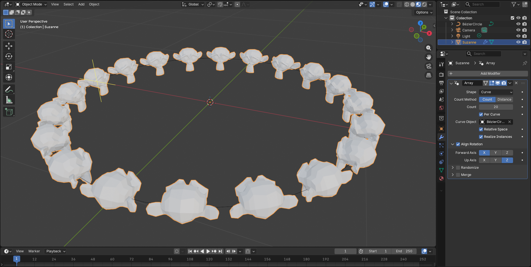The width and height of the screenshot is (531, 267).
Task: Expand BézierCircle in the outliner
Action: (452, 24)
